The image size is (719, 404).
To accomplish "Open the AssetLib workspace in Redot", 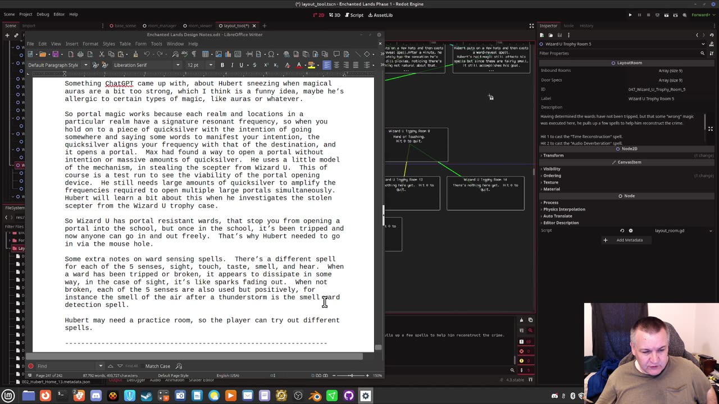I will pyautogui.click(x=380, y=15).
